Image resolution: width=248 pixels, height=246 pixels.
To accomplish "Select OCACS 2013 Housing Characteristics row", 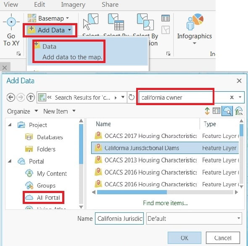I will coord(165,160).
